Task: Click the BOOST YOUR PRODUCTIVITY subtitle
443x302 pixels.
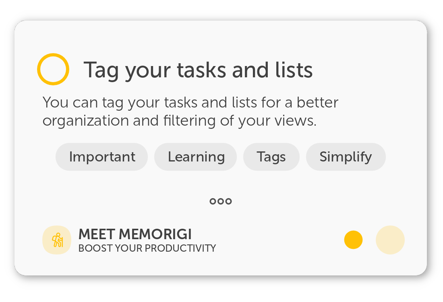Action: click(147, 248)
